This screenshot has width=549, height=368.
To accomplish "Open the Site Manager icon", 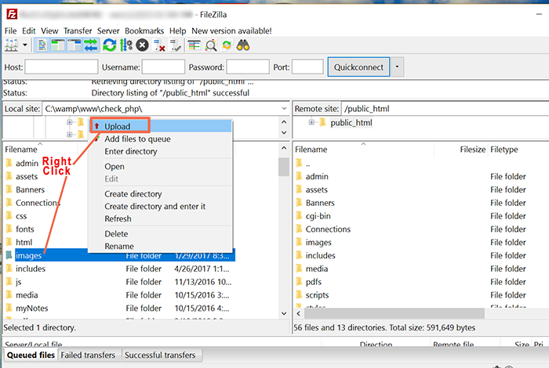I will click(x=11, y=45).
